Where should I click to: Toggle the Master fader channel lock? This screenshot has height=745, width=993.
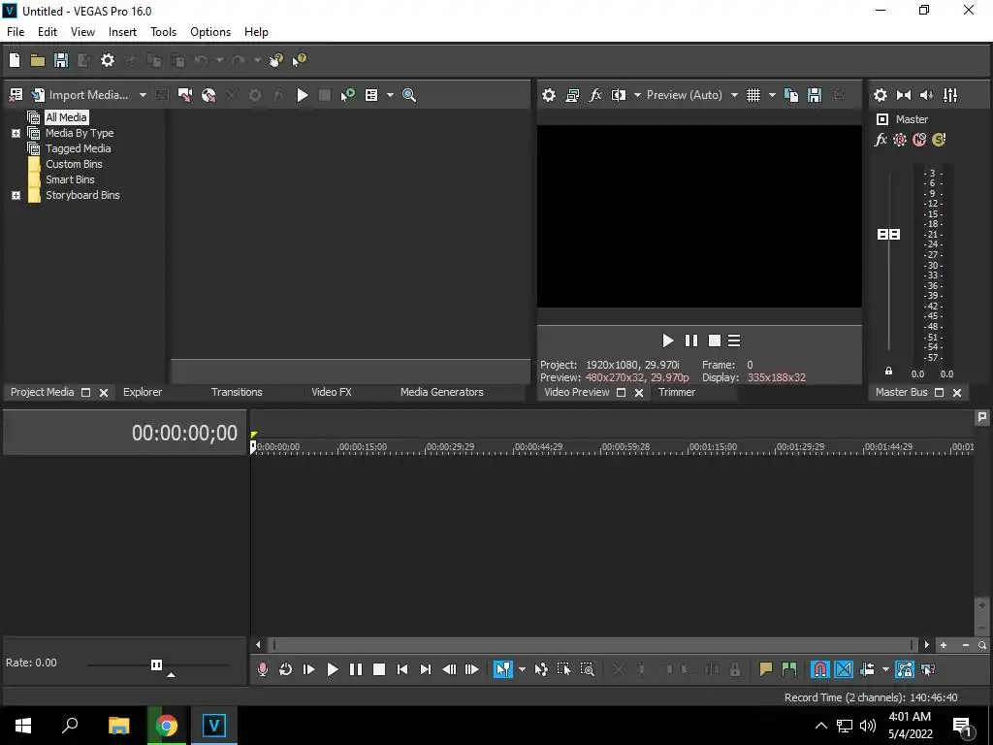[888, 372]
